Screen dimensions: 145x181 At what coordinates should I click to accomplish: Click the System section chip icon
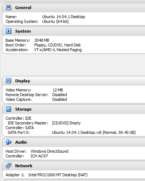(9, 31)
